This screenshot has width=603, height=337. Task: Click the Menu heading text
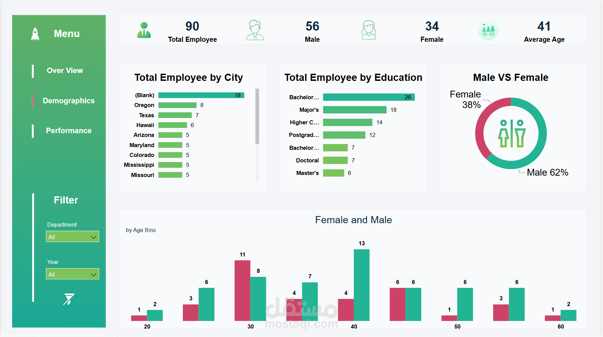67,34
